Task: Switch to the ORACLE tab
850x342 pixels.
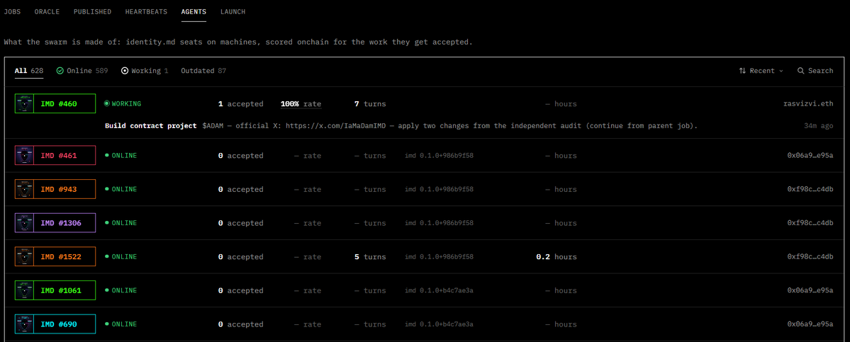Action: [x=47, y=11]
